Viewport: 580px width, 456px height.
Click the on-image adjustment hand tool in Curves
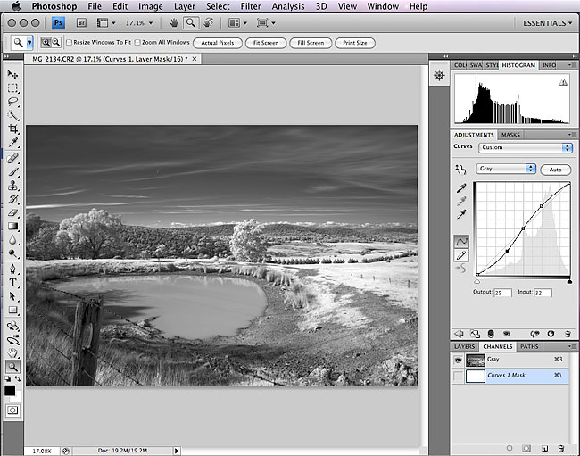click(460, 168)
